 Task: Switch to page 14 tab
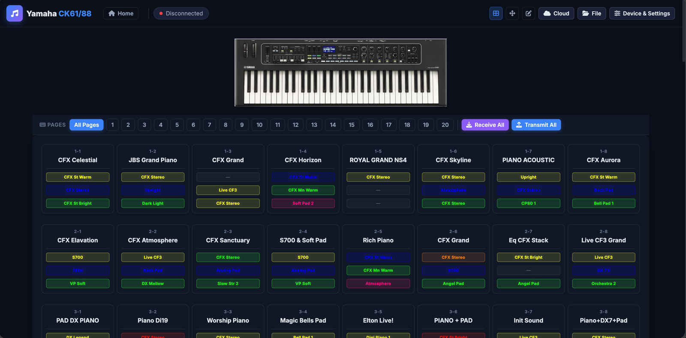point(333,125)
